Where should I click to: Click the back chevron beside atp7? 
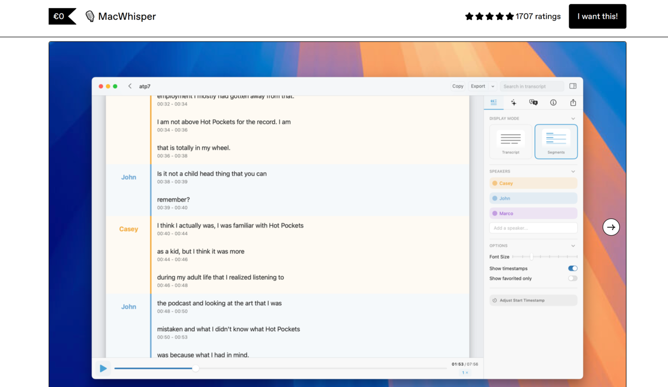pyautogui.click(x=130, y=86)
